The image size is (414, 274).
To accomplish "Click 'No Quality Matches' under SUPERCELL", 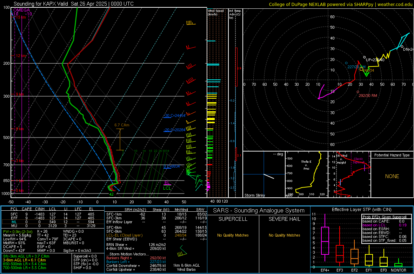I will click(x=233, y=235).
